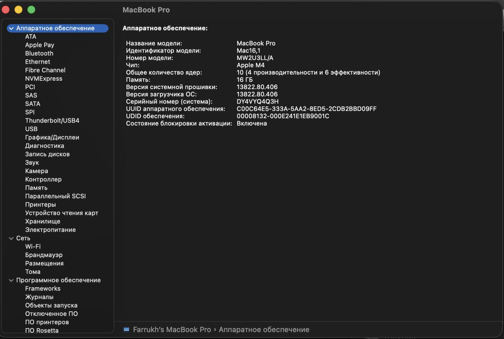Select ATA in the sidebar
This screenshot has height=339, width=504.
[31, 37]
